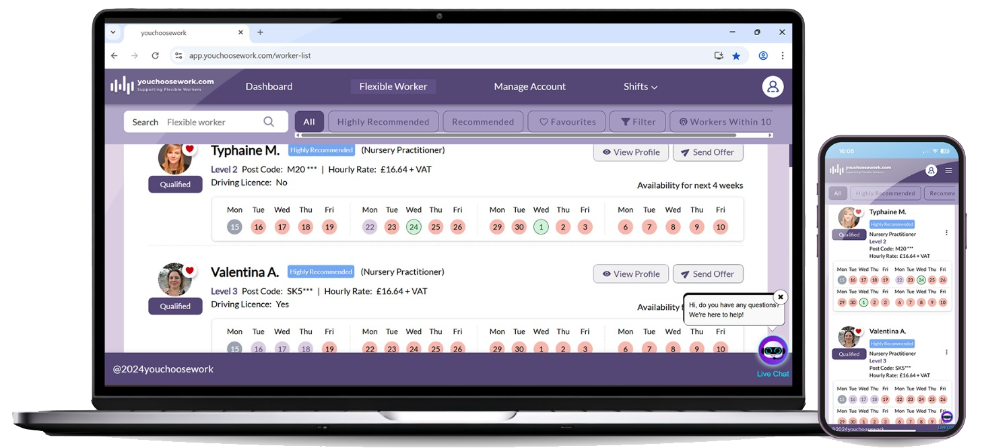Open the Chrome profile icon in toolbar

point(763,56)
